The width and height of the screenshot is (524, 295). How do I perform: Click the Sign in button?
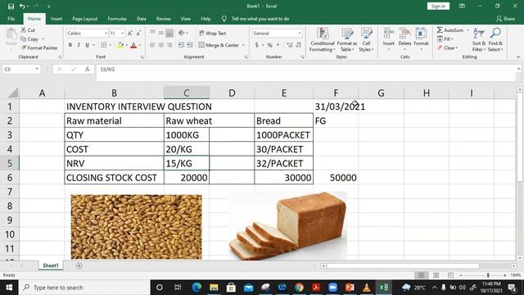438,6
